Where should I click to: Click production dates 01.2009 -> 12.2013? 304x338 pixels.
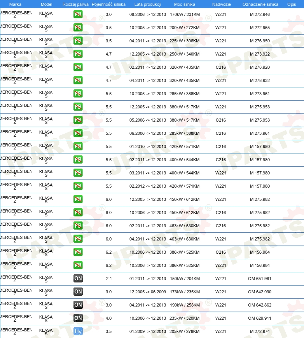[148, 331]
